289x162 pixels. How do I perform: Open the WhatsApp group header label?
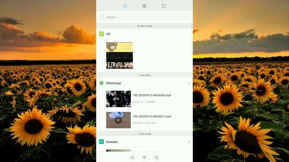pyautogui.click(x=113, y=83)
